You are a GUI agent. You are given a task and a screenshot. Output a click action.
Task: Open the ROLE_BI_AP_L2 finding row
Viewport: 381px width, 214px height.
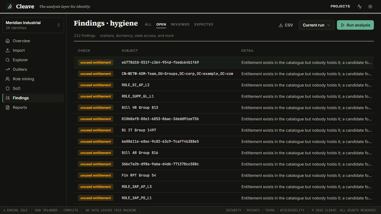(224, 85)
